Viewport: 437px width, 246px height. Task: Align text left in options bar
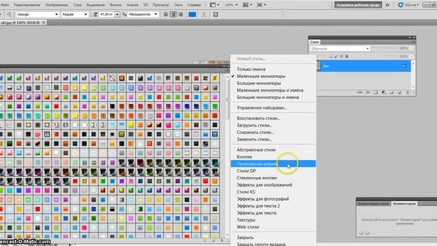coord(166,14)
